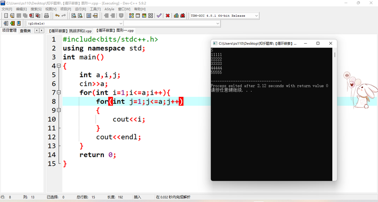Click the left tab-scroll arrow in sidebar
Screen dimensions: 378x202
(37, 31)
